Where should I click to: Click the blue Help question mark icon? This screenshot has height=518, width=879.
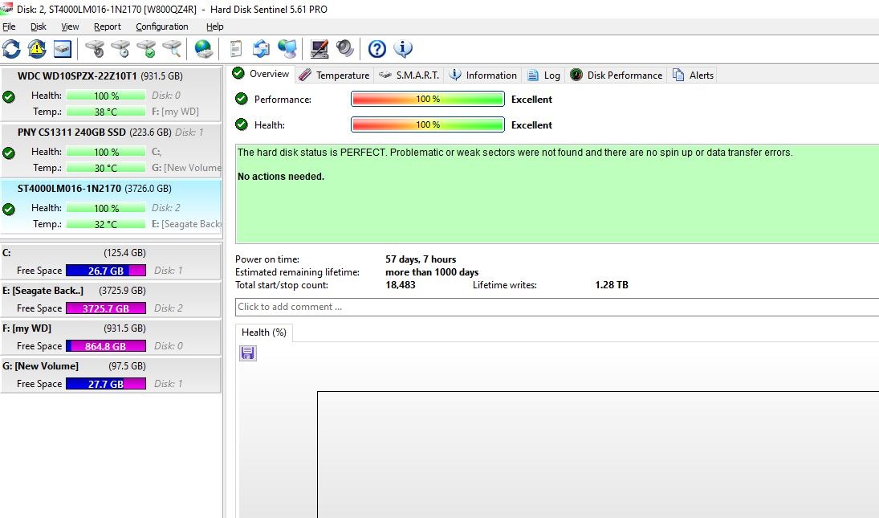point(377,49)
